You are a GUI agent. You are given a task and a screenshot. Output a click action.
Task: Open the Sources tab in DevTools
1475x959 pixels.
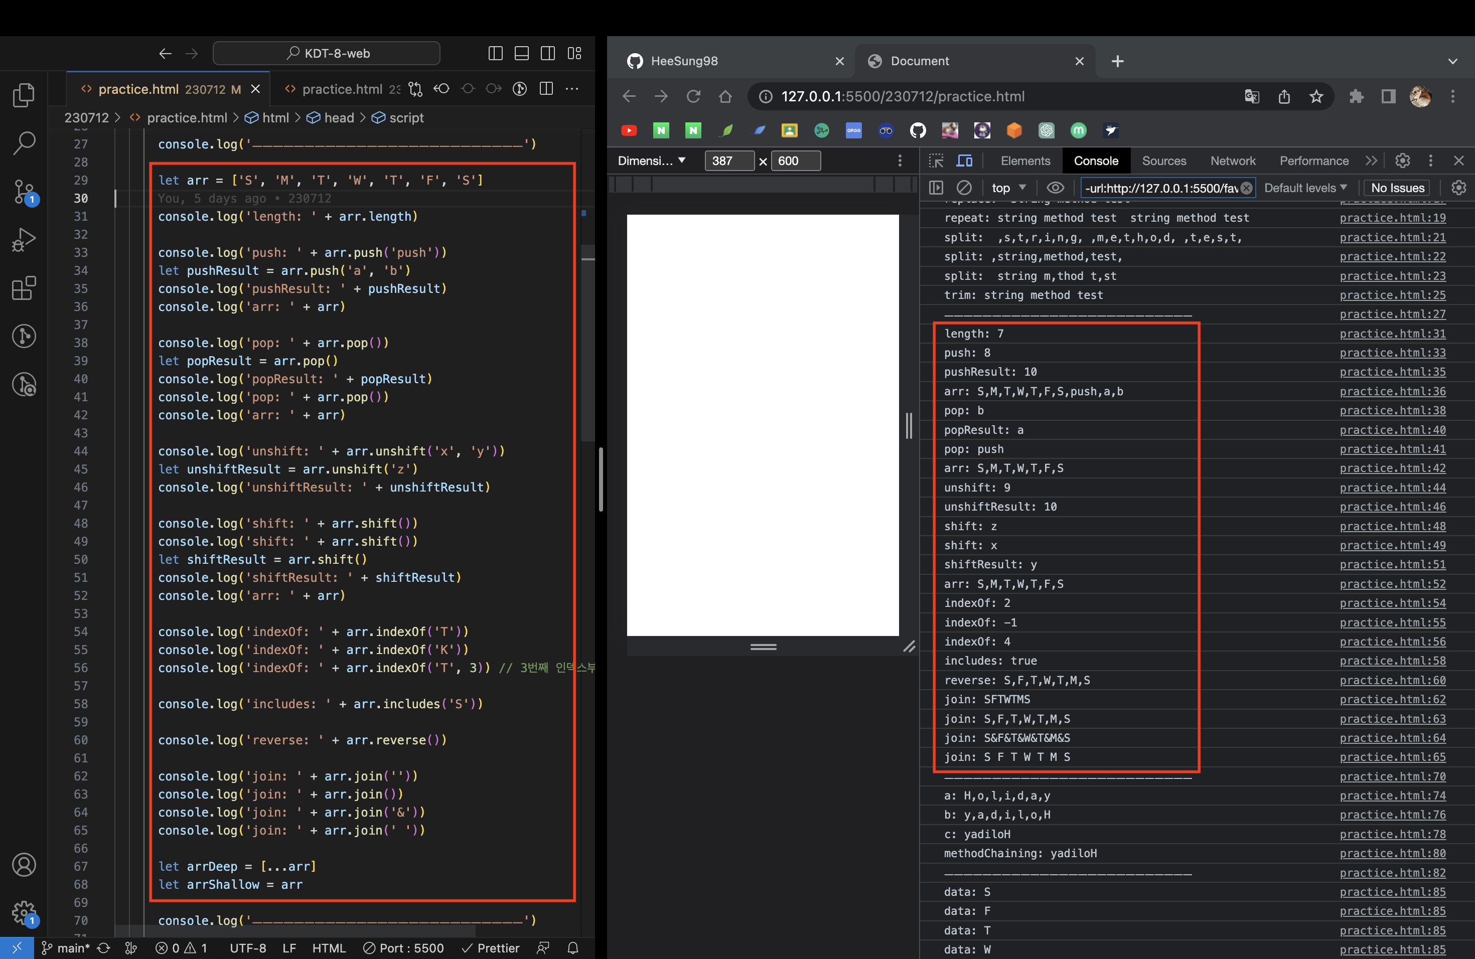tap(1164, 161)
